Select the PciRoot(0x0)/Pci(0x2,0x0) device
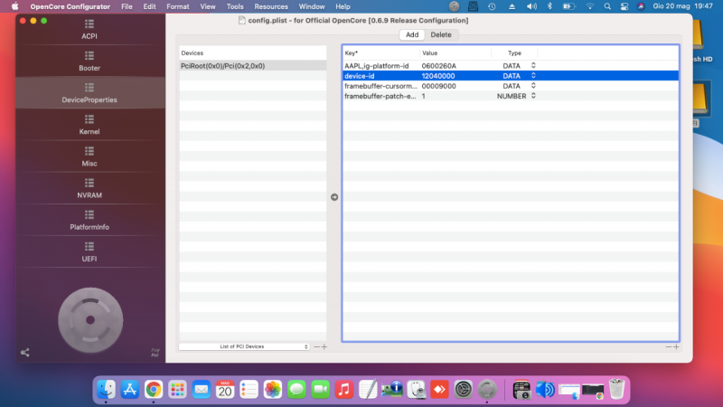 click(252, 66)
